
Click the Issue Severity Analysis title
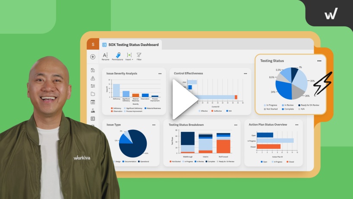(x=122, y=74)
